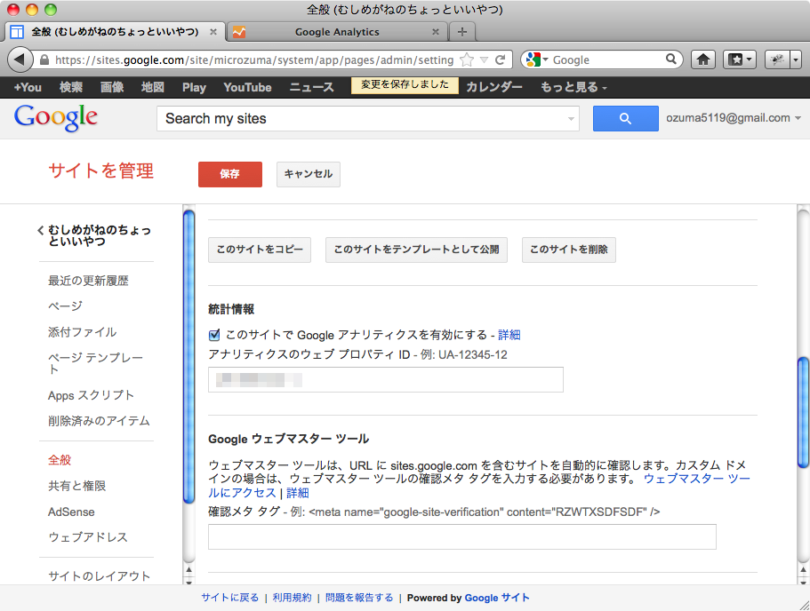Expand bookmarks button dropdown arrow

749,60
